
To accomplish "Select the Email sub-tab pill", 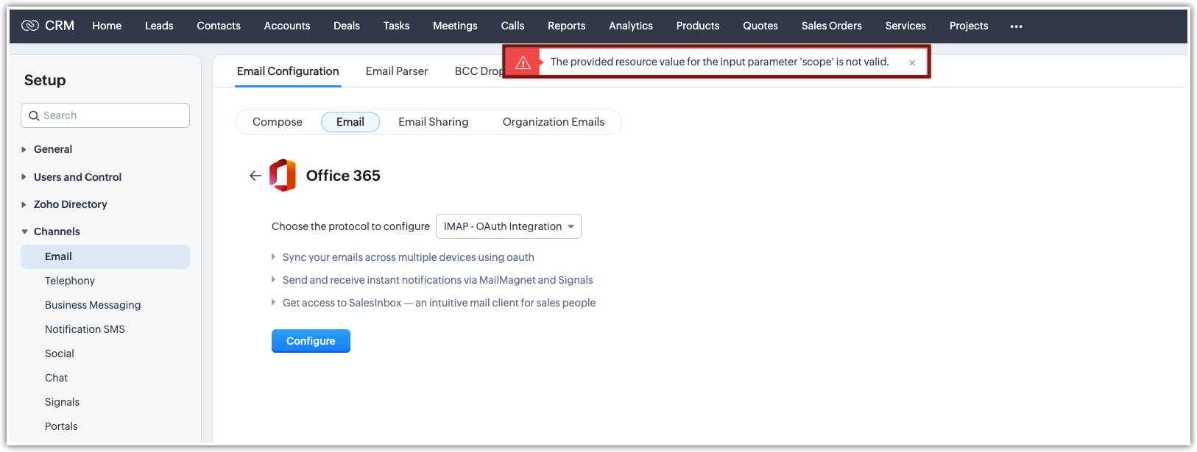I will click(x=350, y=122).
